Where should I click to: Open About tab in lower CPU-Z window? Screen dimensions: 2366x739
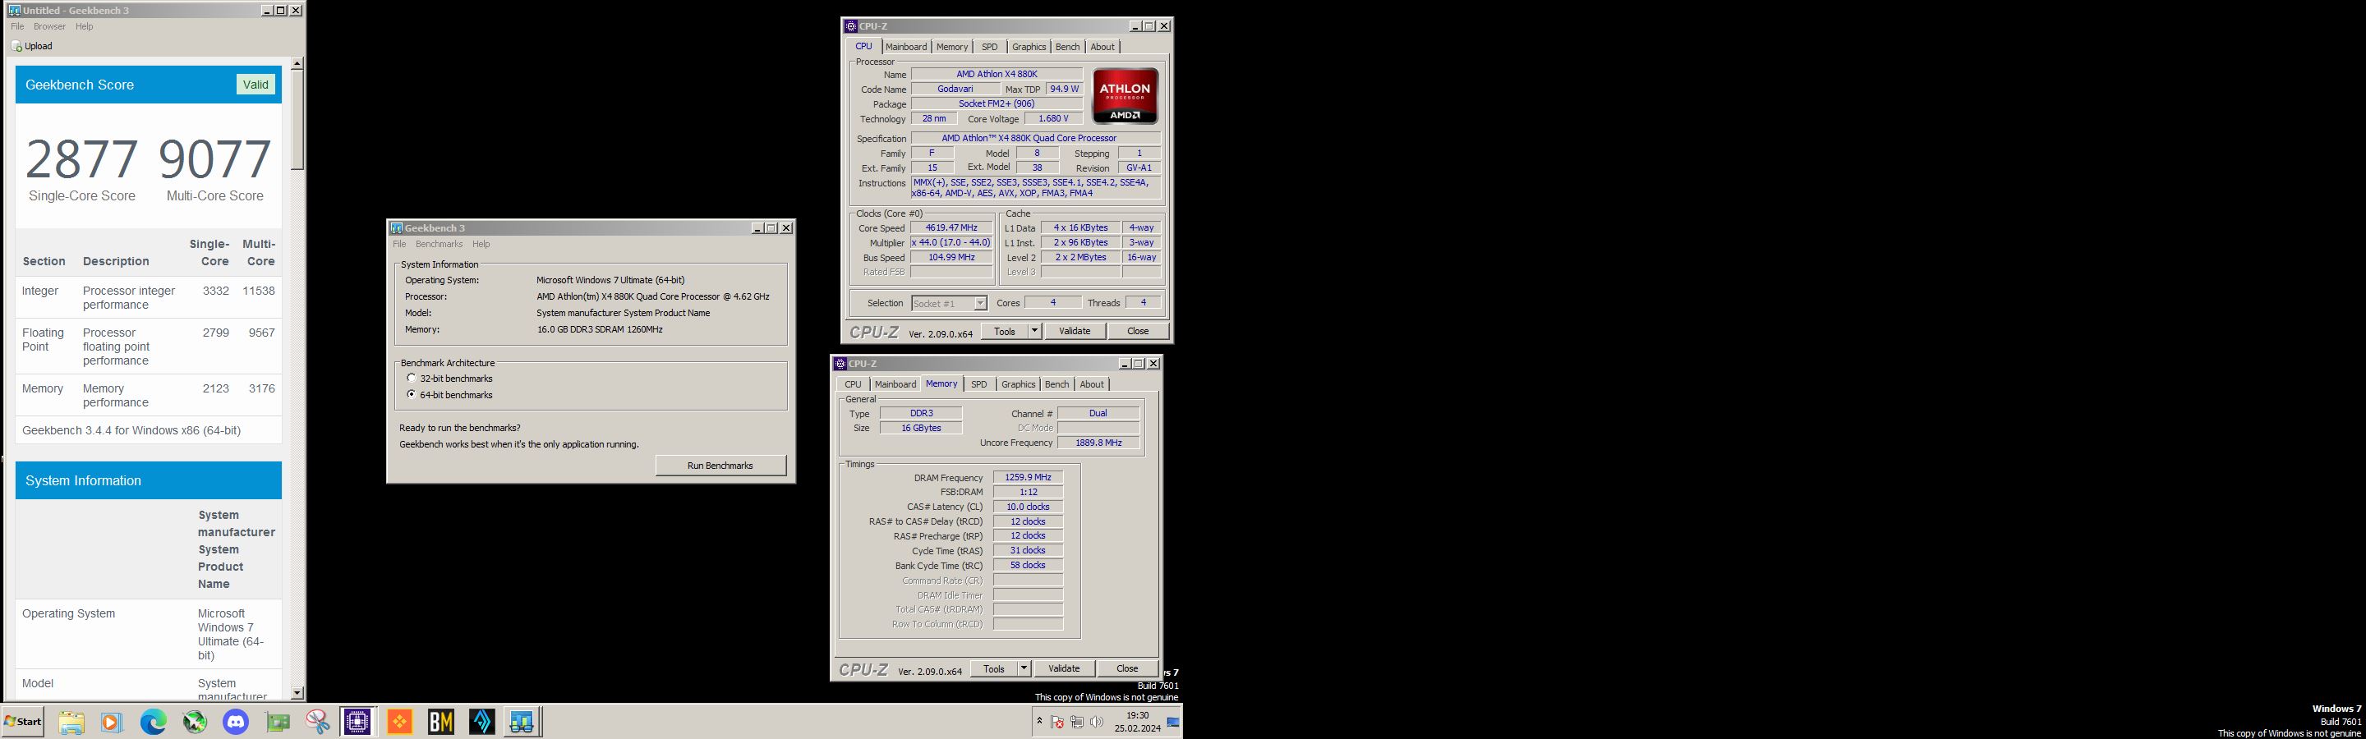tap(1092, 384)
